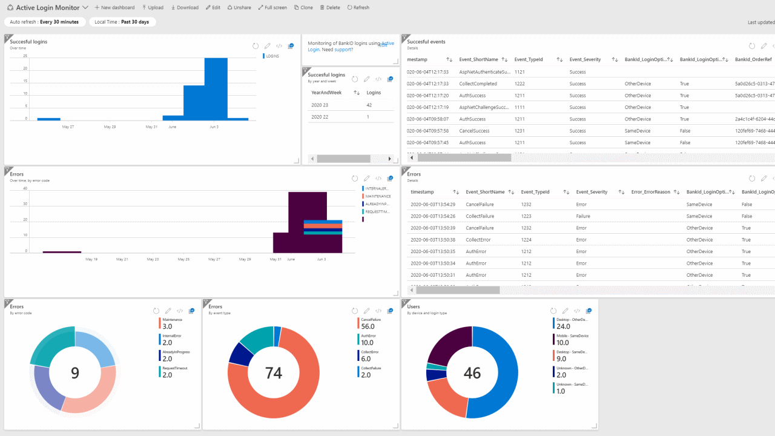Sort Successful events by Event_Severity

click(x=615, y=59)
